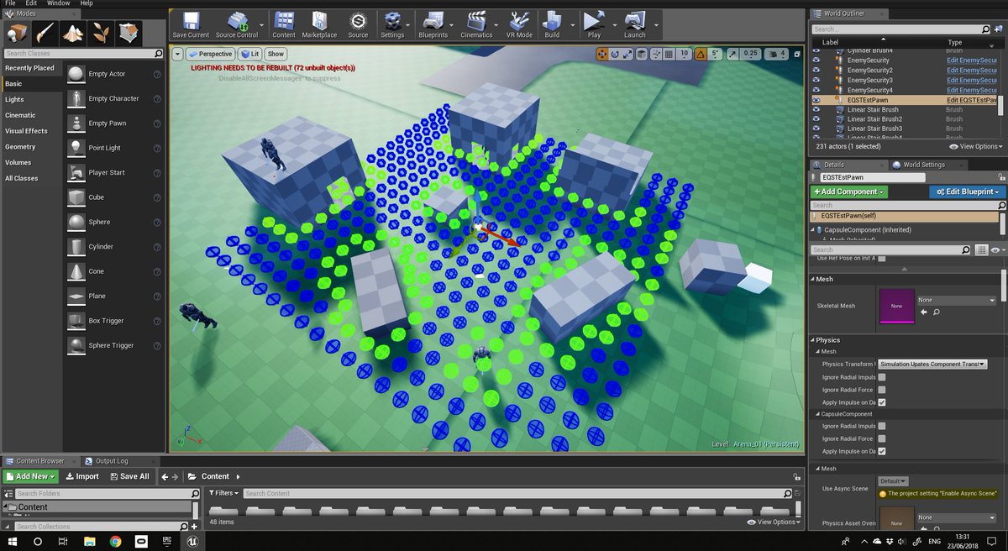The width and height of the screenshot is (1008, 551).
Task: Toggle visibility of EnemySecurity actor
Action: tap(816, 60)
